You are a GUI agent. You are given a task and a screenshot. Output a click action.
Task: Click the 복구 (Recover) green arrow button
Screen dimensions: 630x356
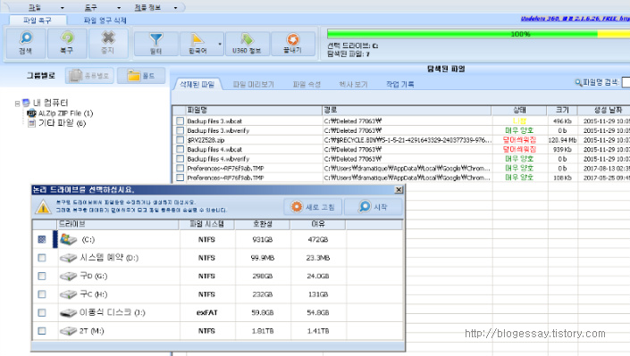pos(67,43)
